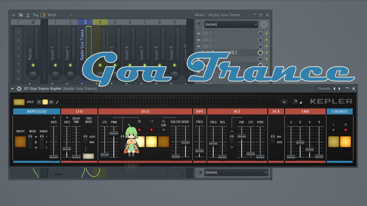Click the ENV Decay slider
The image size is (367, 206).
[x=300, y=142]
